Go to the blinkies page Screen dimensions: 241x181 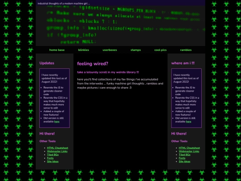(x=83, y=50)
